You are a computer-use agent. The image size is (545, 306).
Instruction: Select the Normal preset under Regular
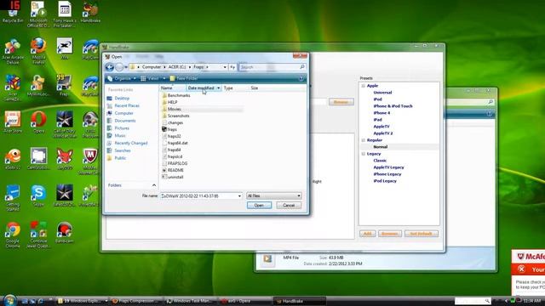(381, 147)
